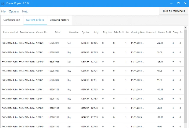Sort by the Source terminal column header

point(10,32)
